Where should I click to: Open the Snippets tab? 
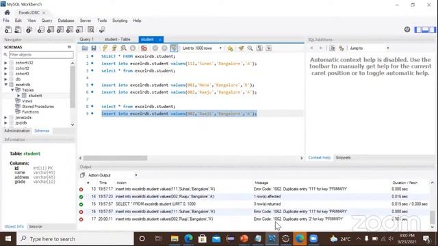(343, 158)
